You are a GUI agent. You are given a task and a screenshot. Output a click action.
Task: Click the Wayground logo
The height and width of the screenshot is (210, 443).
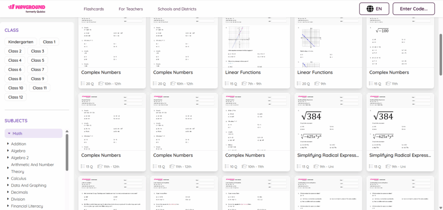(x=26, y=9)
